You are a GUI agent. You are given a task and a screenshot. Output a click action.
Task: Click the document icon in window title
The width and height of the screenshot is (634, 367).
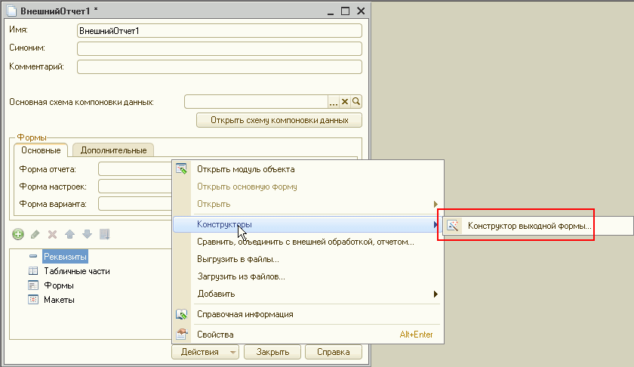(12, 11)
